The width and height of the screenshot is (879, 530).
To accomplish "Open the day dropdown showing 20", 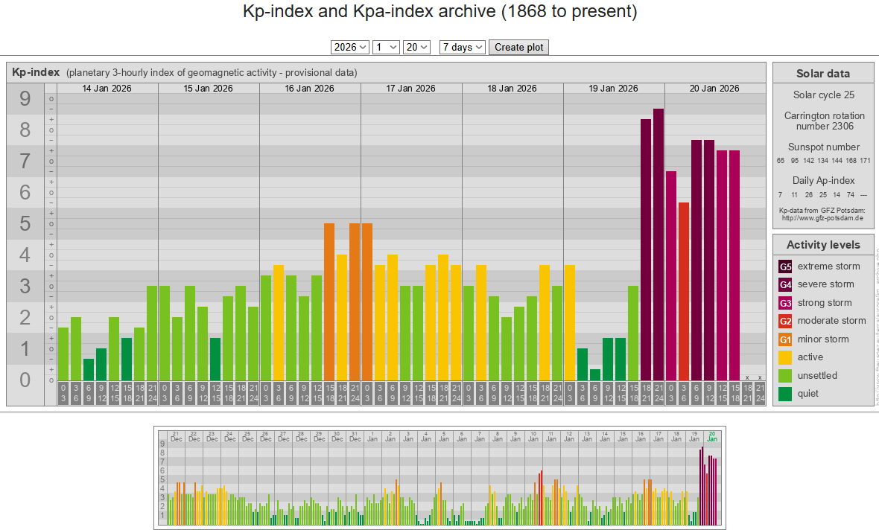I will [416, 47].
